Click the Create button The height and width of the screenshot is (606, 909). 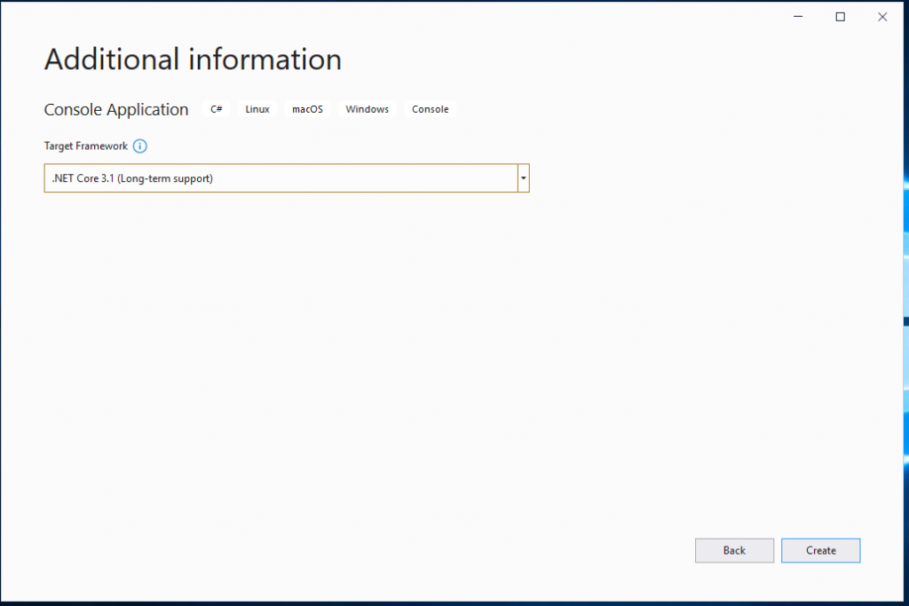point(820,550)
